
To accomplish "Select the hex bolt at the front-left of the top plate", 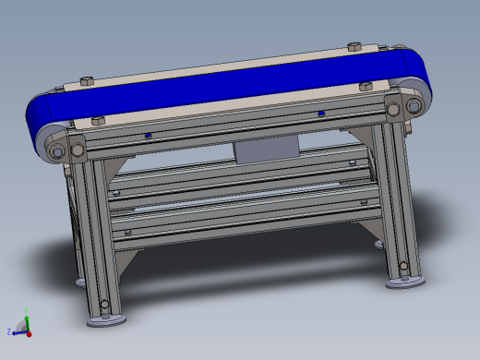I will click(x=98, y=120).
